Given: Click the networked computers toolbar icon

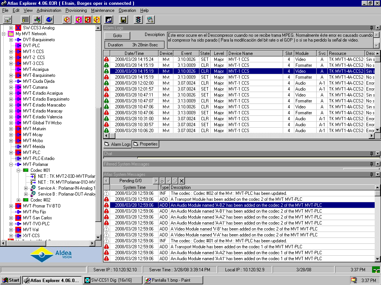Looking at the screenshot, I should (150, 20).
